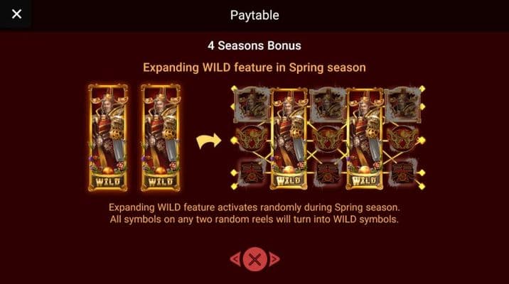This screenshot has width=509, height=284.
Task: Click the yellow curved arrow icon
Action: [x=209, y=141]
